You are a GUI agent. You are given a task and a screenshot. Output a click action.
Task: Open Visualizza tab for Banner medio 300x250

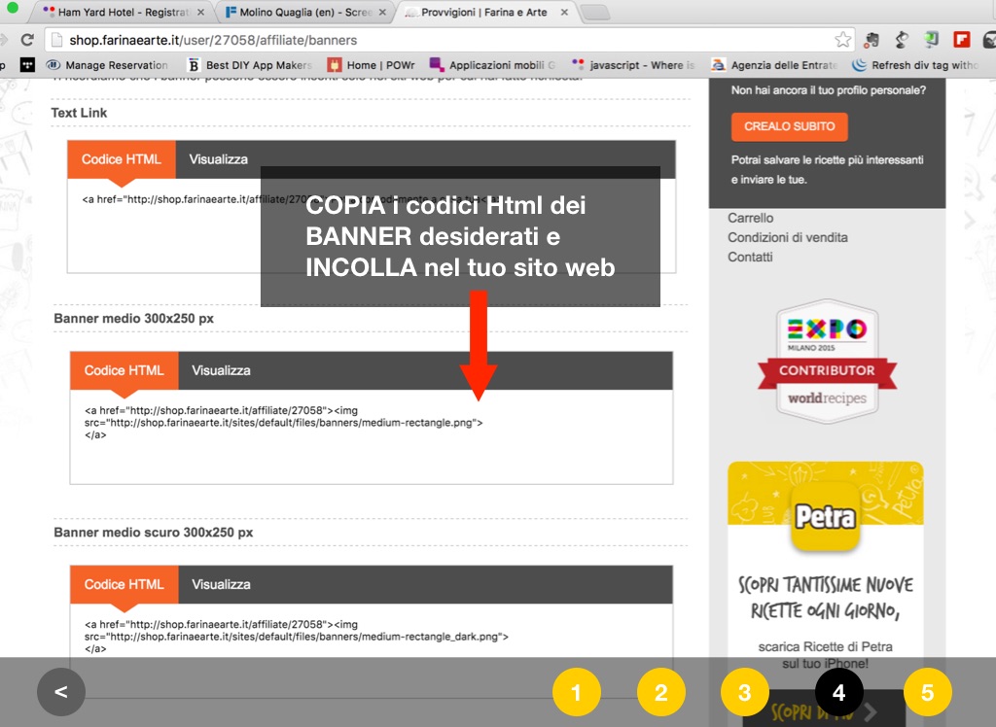221,370
